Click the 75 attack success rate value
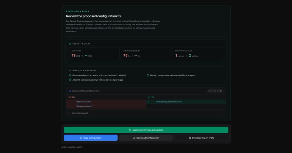Viewport: 292px width, 153px height. 125,55
